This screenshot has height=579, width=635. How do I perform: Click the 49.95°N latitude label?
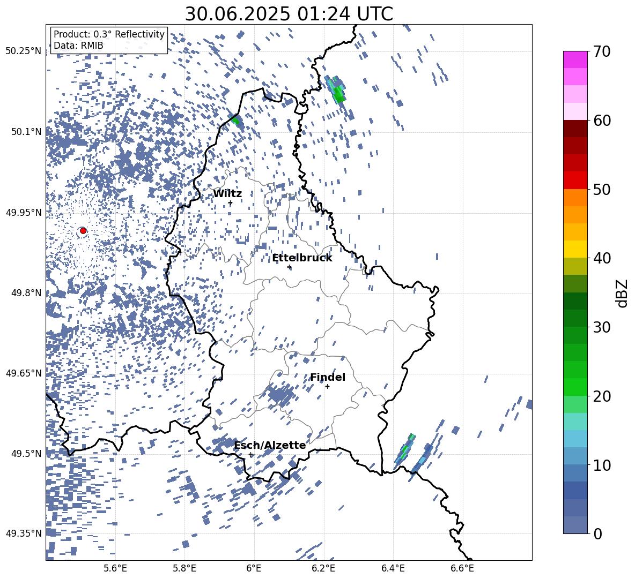coord(24,212)
